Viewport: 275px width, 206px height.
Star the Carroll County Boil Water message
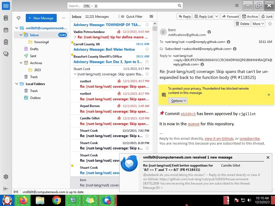tap(147, 49)
